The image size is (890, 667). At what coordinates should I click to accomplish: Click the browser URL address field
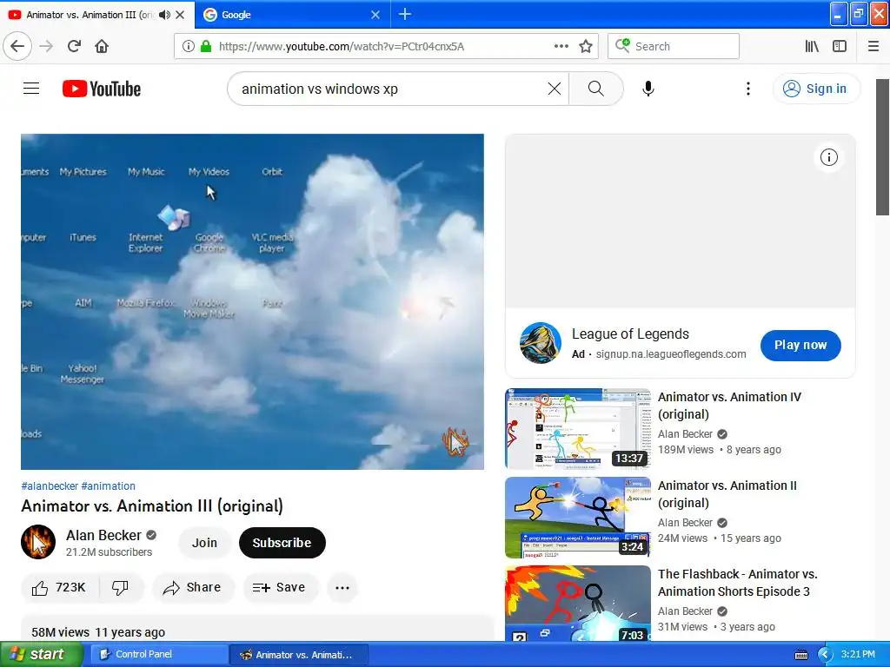click(x=383, y=46)
